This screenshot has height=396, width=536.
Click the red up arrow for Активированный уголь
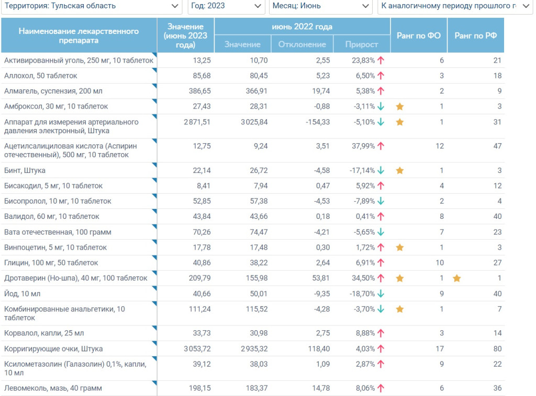(x=381, y=60)
